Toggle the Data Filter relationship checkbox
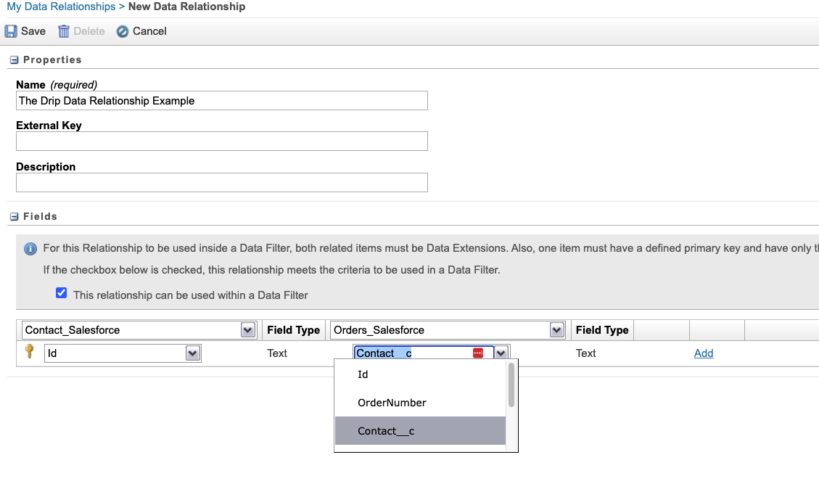The height and width of the screenshot is (497, 819). pos(61,292)
